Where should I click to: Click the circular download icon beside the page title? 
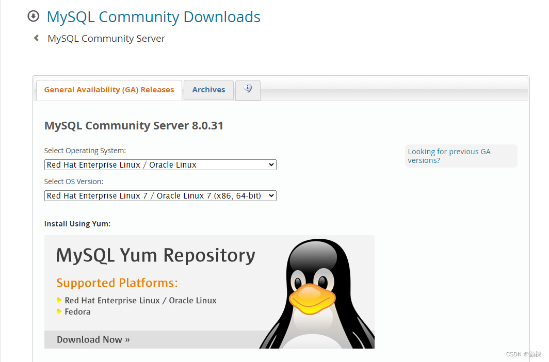(x=33, y=16)
